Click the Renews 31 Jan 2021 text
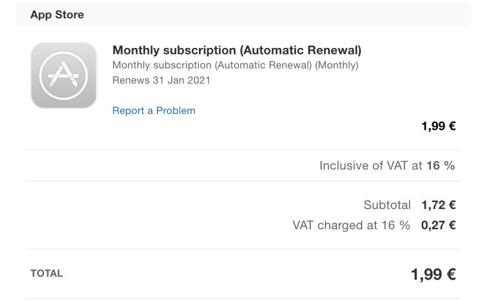This screenshot has height=301, width=486. tap(161, 80)
